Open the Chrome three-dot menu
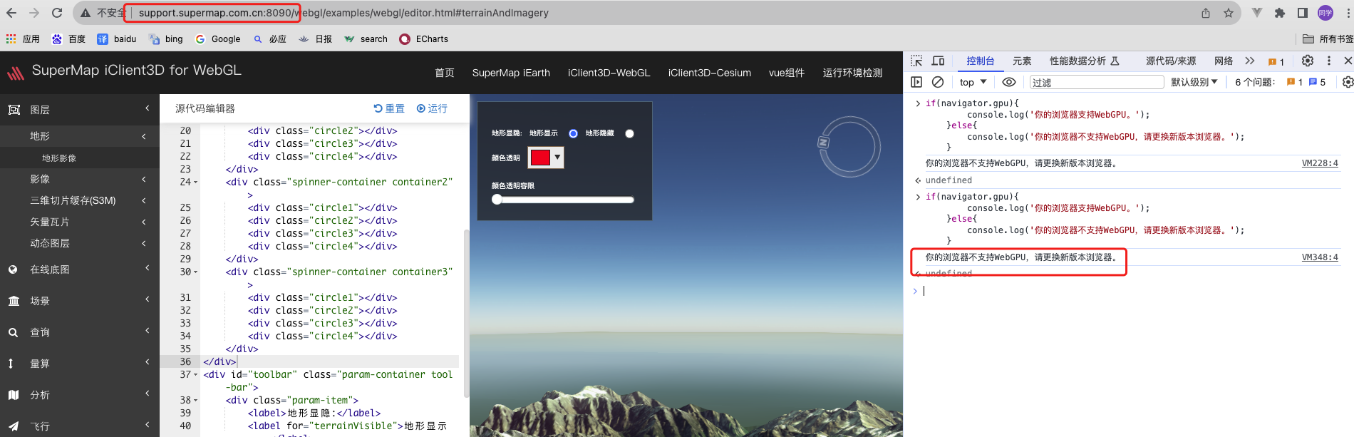 1347,13
